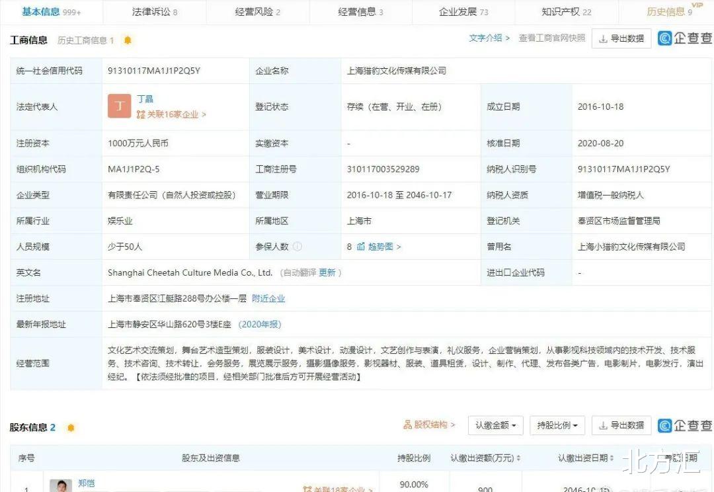This screenshot has width=714, height=492.
Task: Open the 认缴金额 dropdown
Action: tap(495, 425)
